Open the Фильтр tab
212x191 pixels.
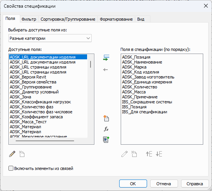29,19
